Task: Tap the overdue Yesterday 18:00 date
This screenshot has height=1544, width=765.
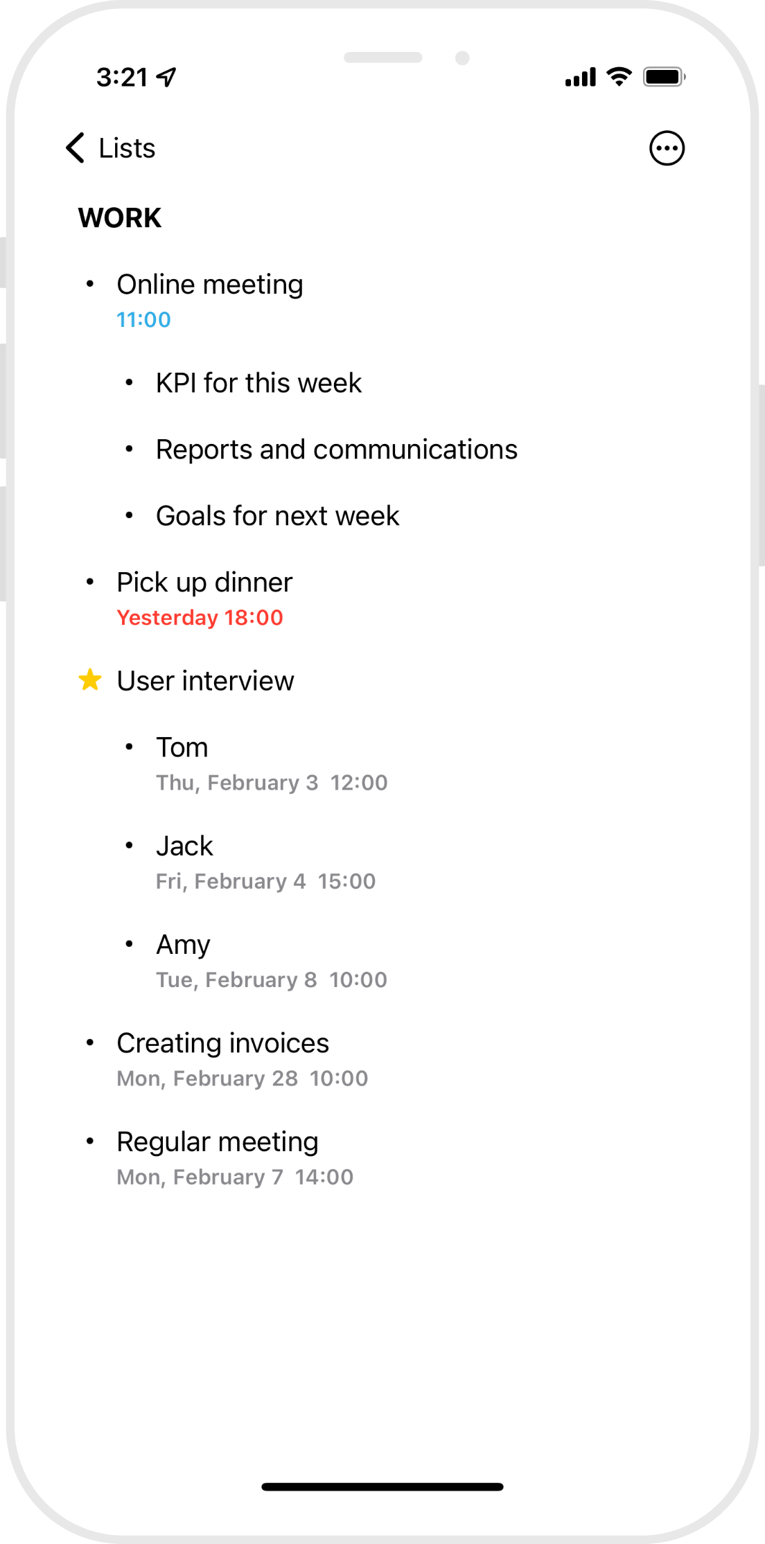Action: coord(200,617)
